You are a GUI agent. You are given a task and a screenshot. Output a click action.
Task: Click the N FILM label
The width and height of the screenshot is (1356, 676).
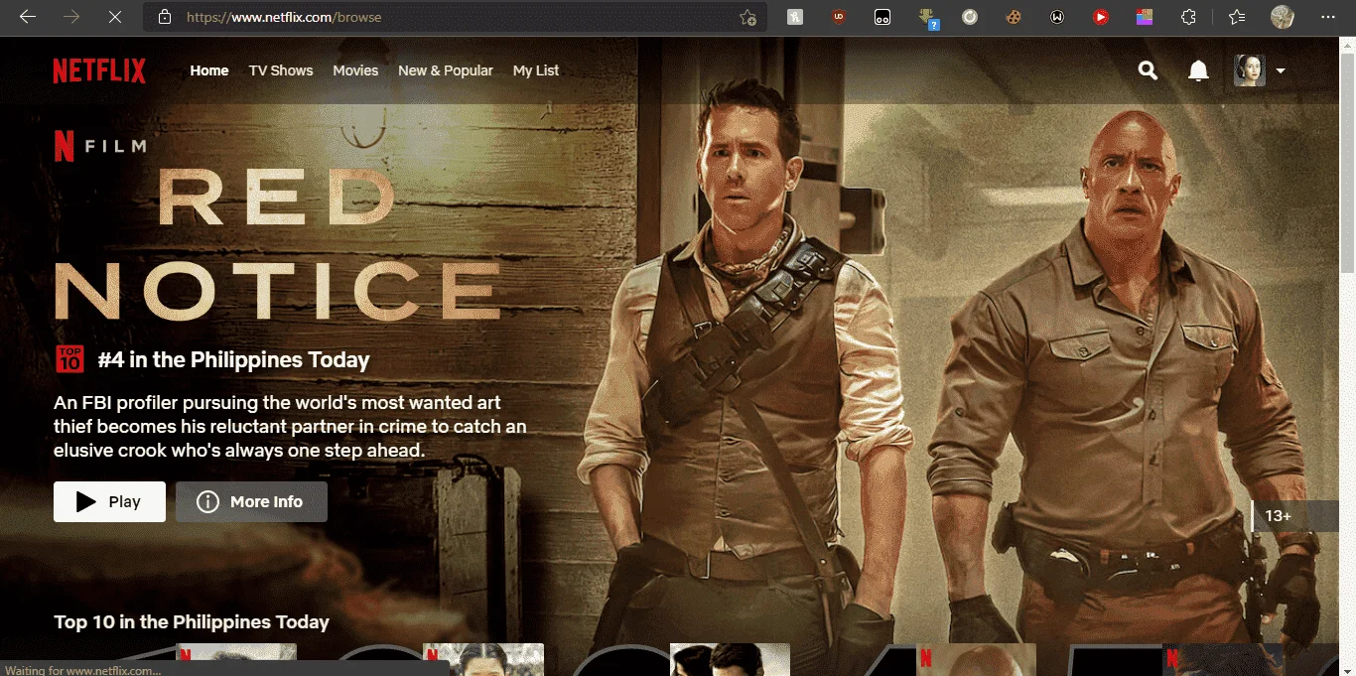pyautogui.click(x=100, y=146)
